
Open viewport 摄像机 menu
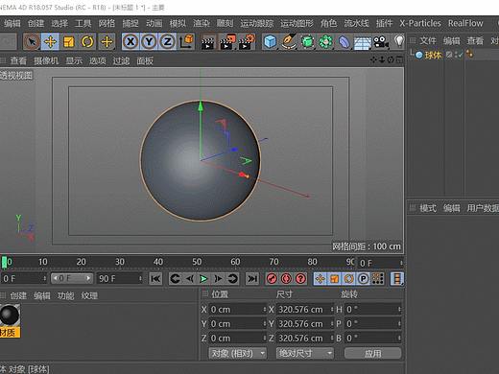coord(46,60)
